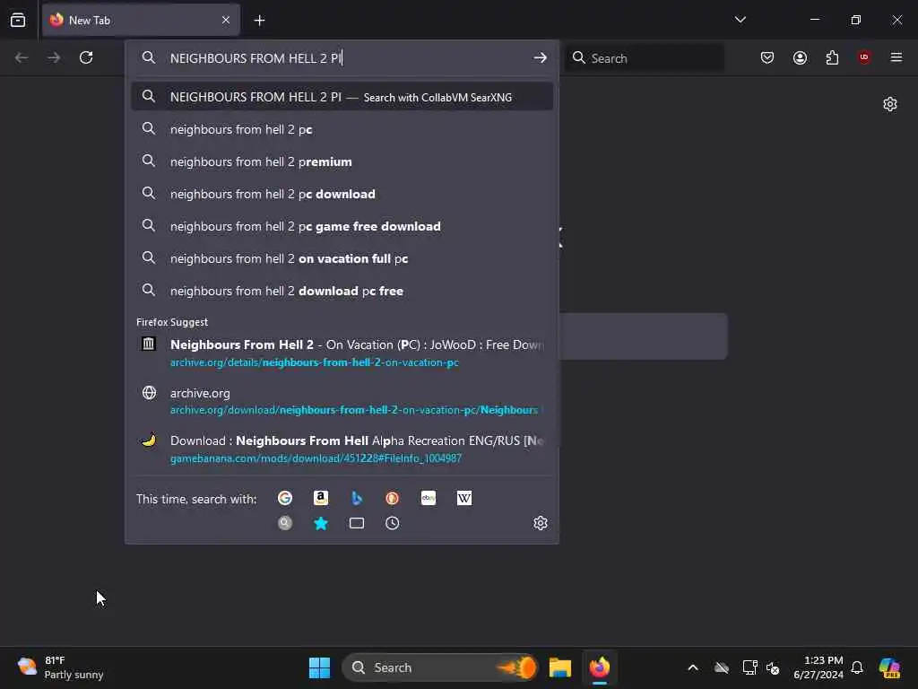
Task: Open the notifications bell icon
Action: point(857,667)
